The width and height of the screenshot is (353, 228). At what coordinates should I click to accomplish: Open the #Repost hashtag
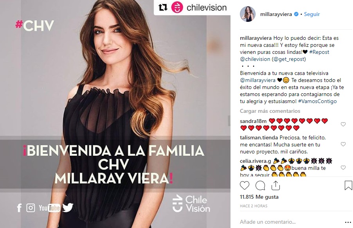319,52
